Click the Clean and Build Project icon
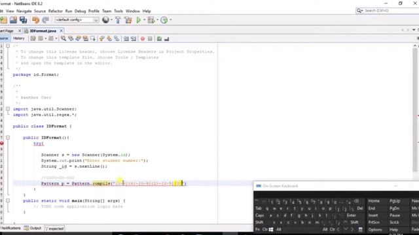Image resolution: width=419 pixels, height=235 pixels. (128, 20)
